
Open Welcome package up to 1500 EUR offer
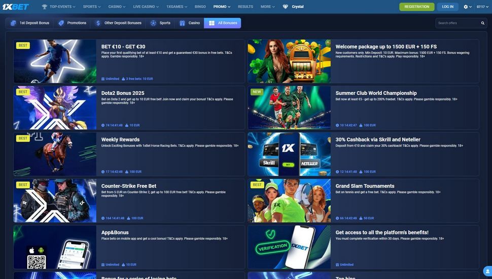click(x=386, y=47)
